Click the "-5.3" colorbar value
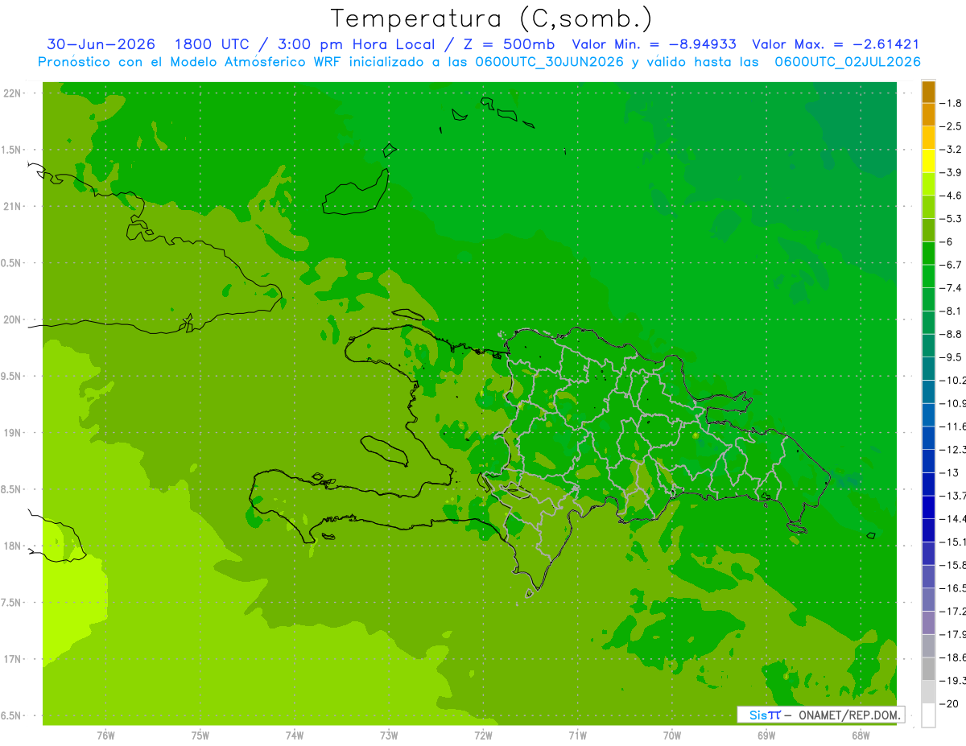 click(x=952, y=218)
